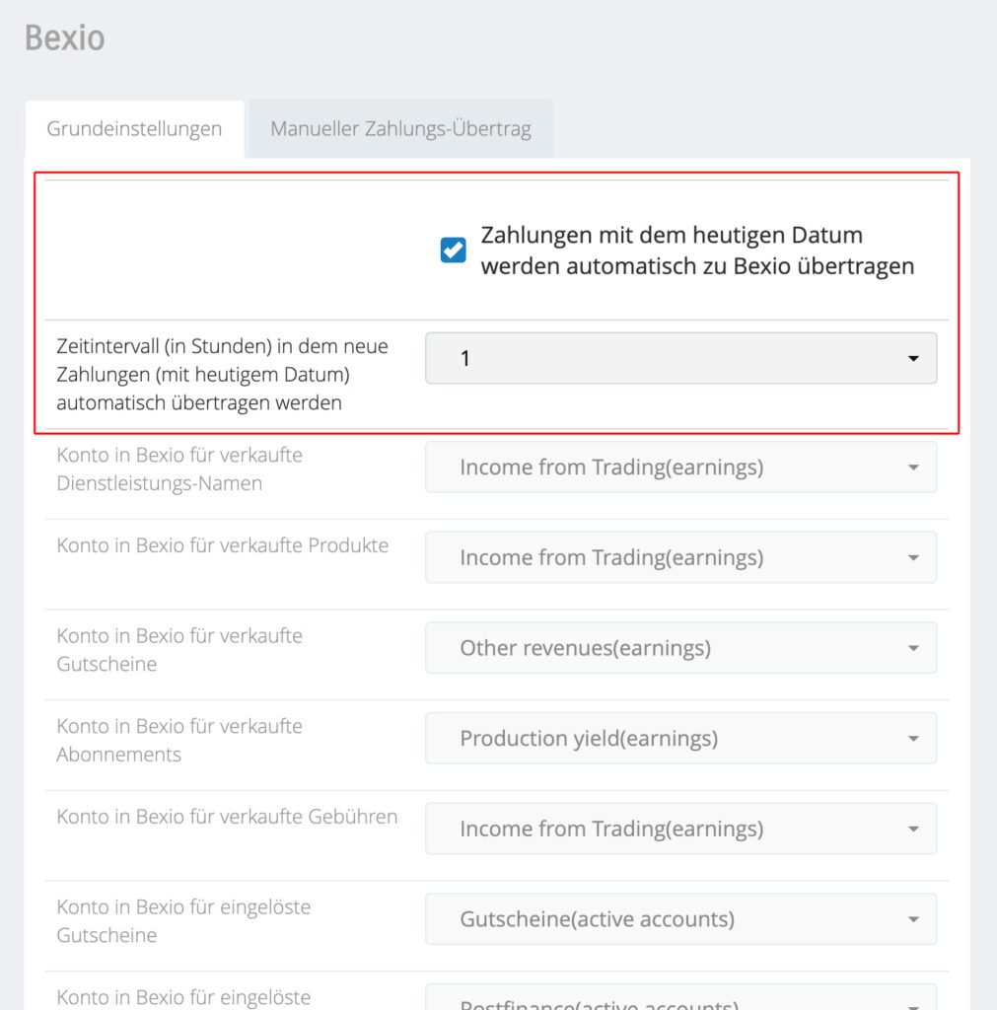997x1010 pixels.
Task: Click the 'verkaufte Gebühren' account label
Action: [x=227, y=817]
